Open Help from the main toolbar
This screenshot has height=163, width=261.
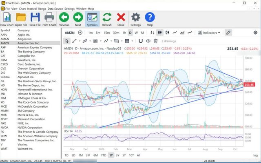[150, 19]
